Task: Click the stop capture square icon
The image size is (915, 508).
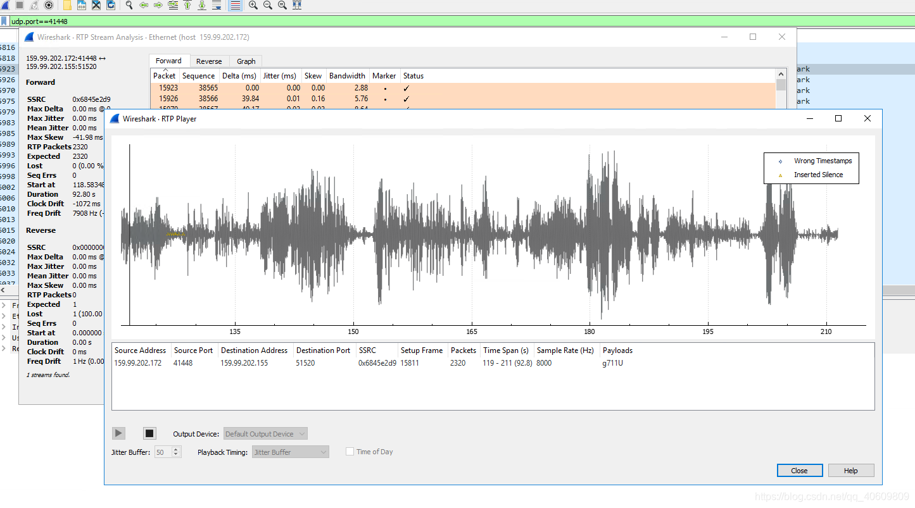Action: (x=20, y=5)
